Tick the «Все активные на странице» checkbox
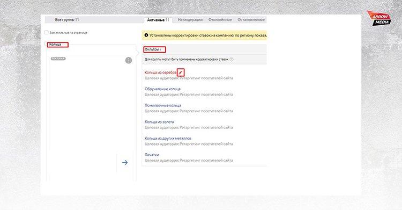This screenshot has height=210, width=402. (46, 32)
